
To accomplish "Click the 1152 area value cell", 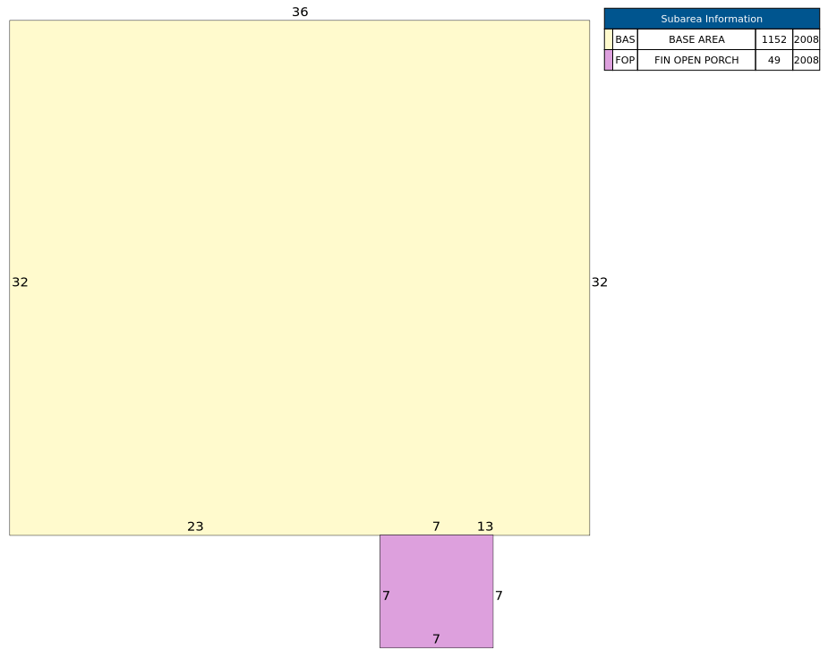I will 774,39.
